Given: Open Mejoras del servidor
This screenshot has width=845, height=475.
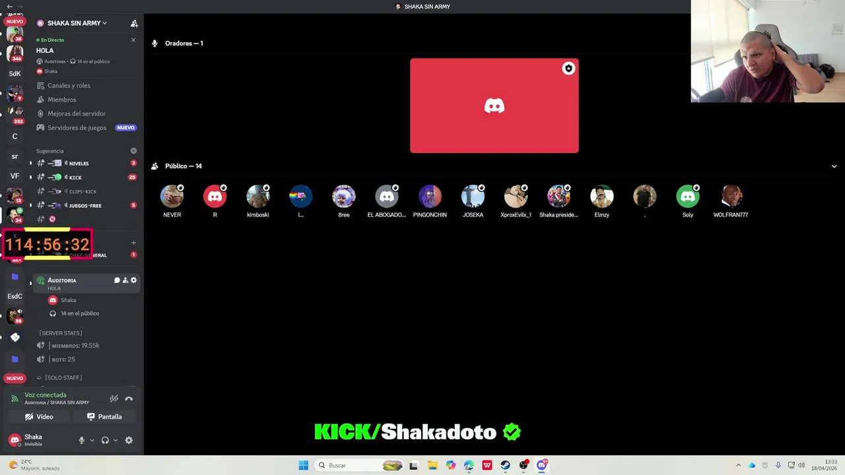Looking at the screenshot, I should click(x=76, y=113).
